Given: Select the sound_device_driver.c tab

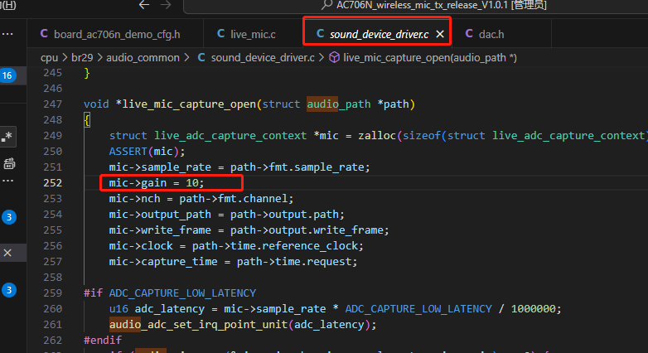Looking at the screenshot, I should coord(379,34).
